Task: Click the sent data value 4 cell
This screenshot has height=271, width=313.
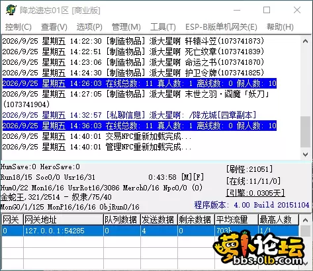Action: (159, 231)
